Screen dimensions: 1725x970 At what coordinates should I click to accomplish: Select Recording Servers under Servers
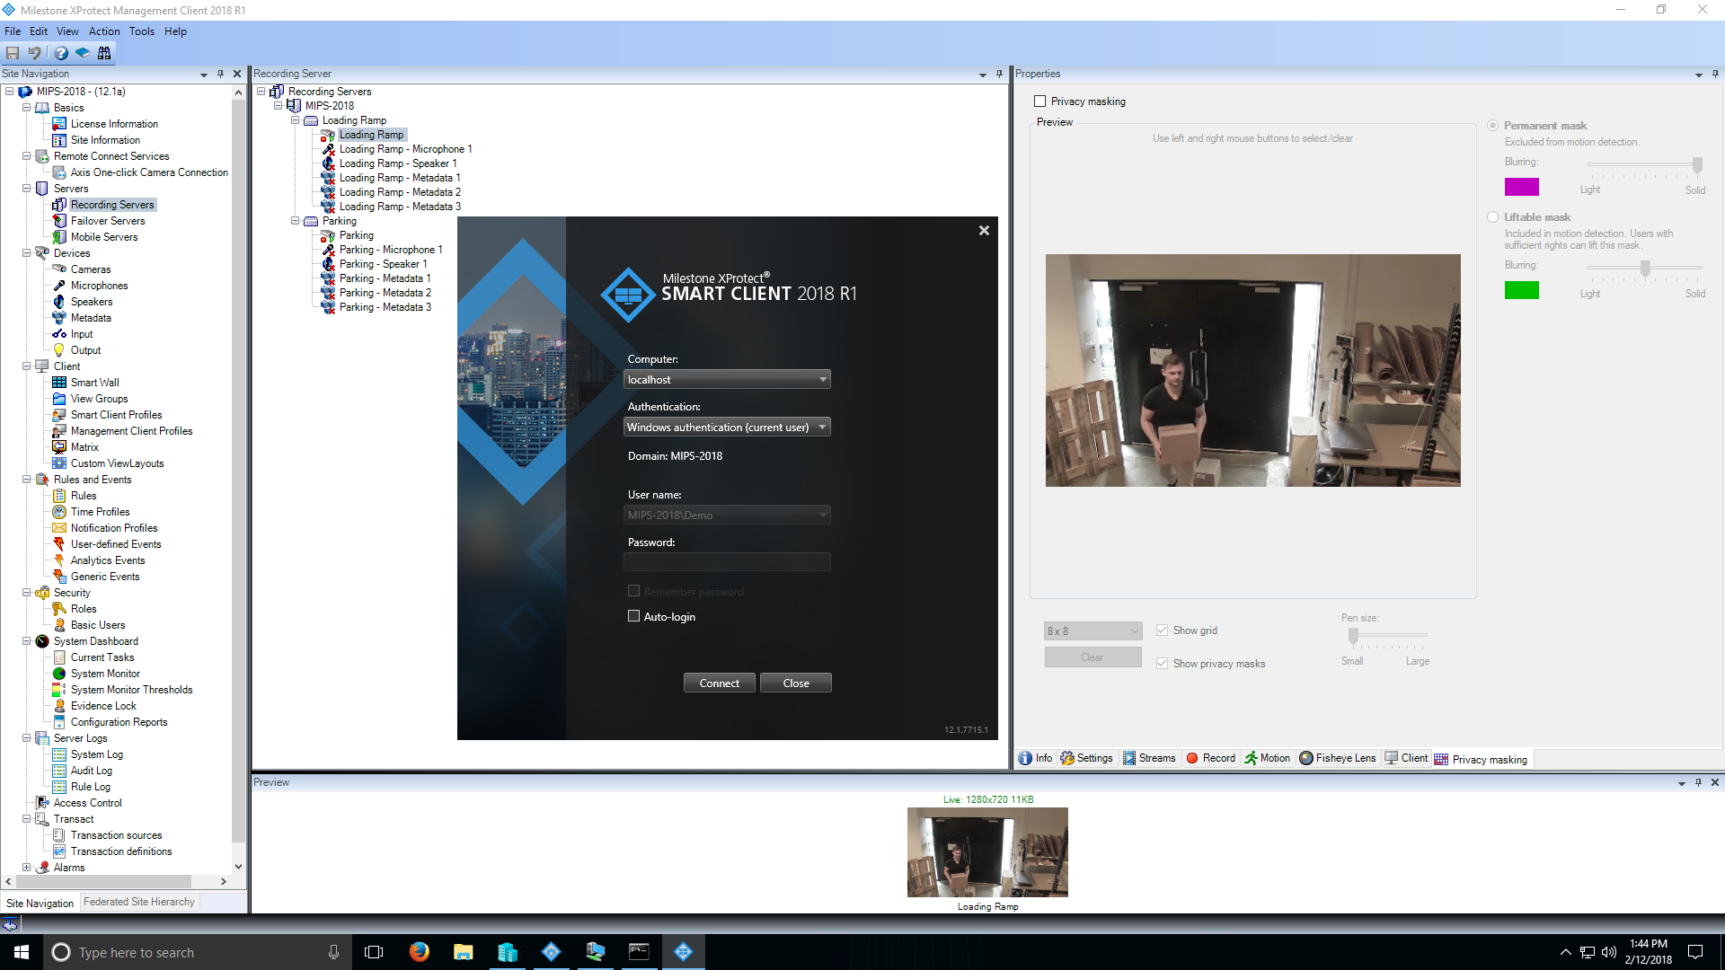click(x=112, y=204)
